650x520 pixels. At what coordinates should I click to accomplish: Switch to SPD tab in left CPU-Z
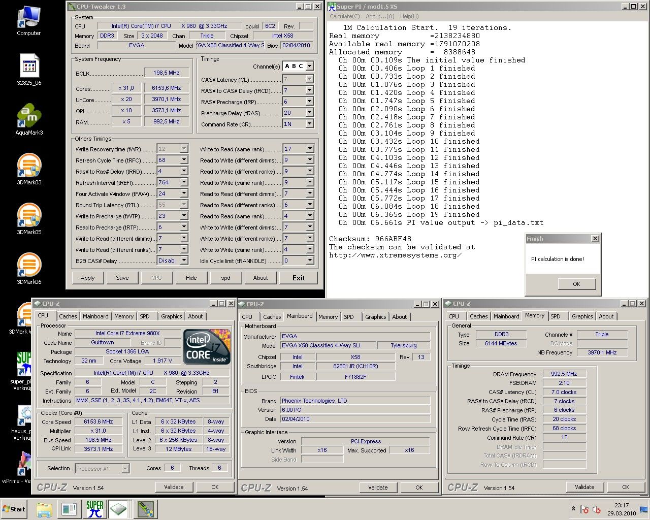pos(145,316)
